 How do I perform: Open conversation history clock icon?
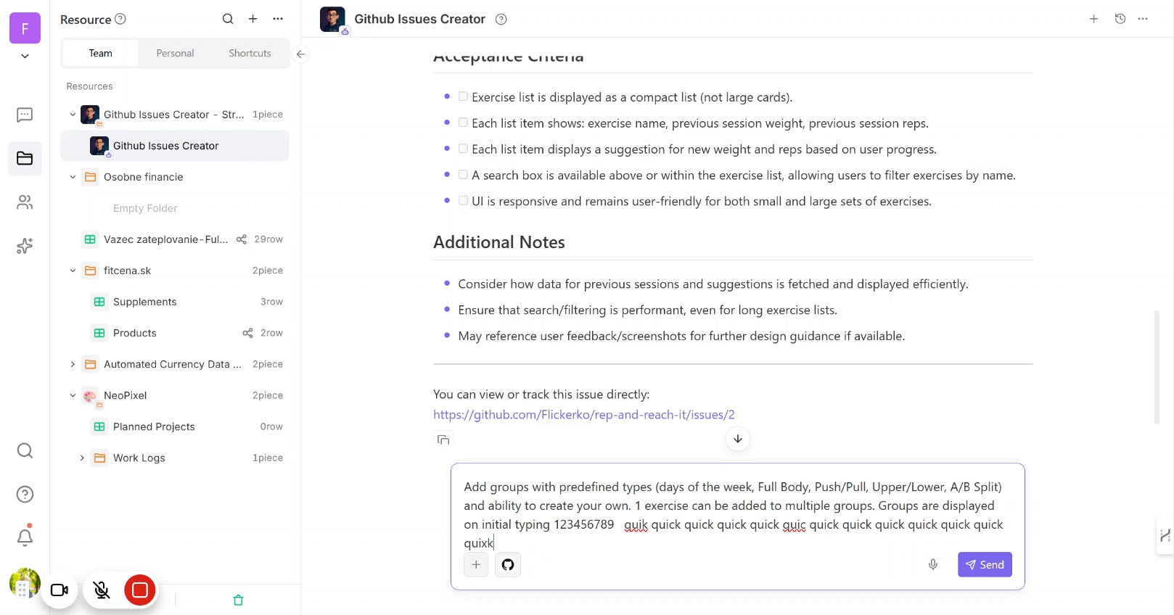pos(1120,19)
